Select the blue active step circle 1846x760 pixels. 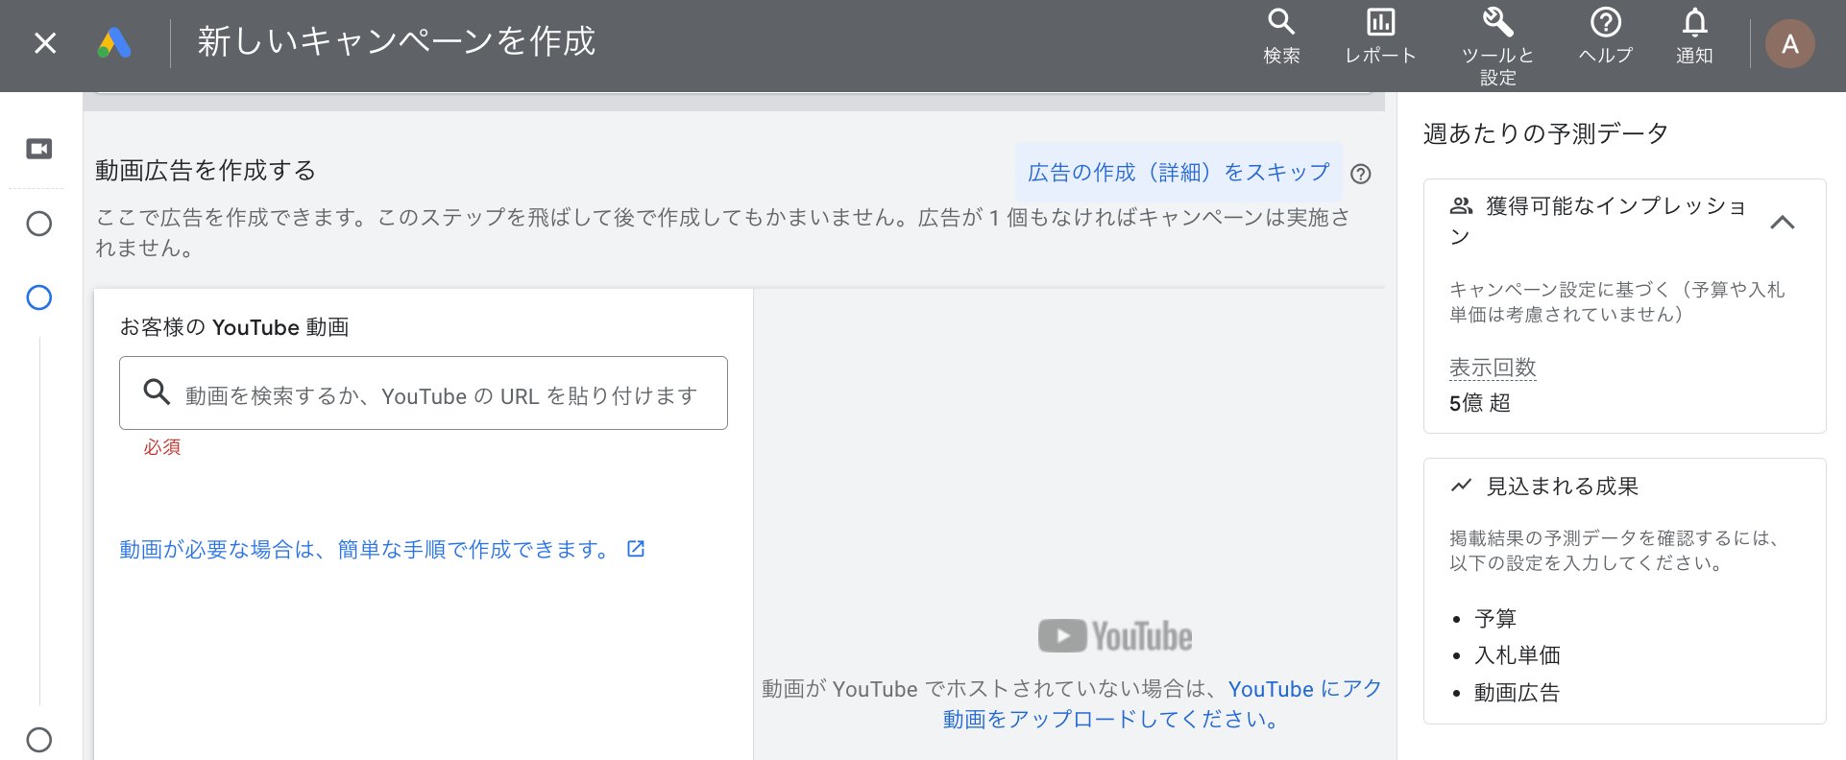(x=39, y=297)
